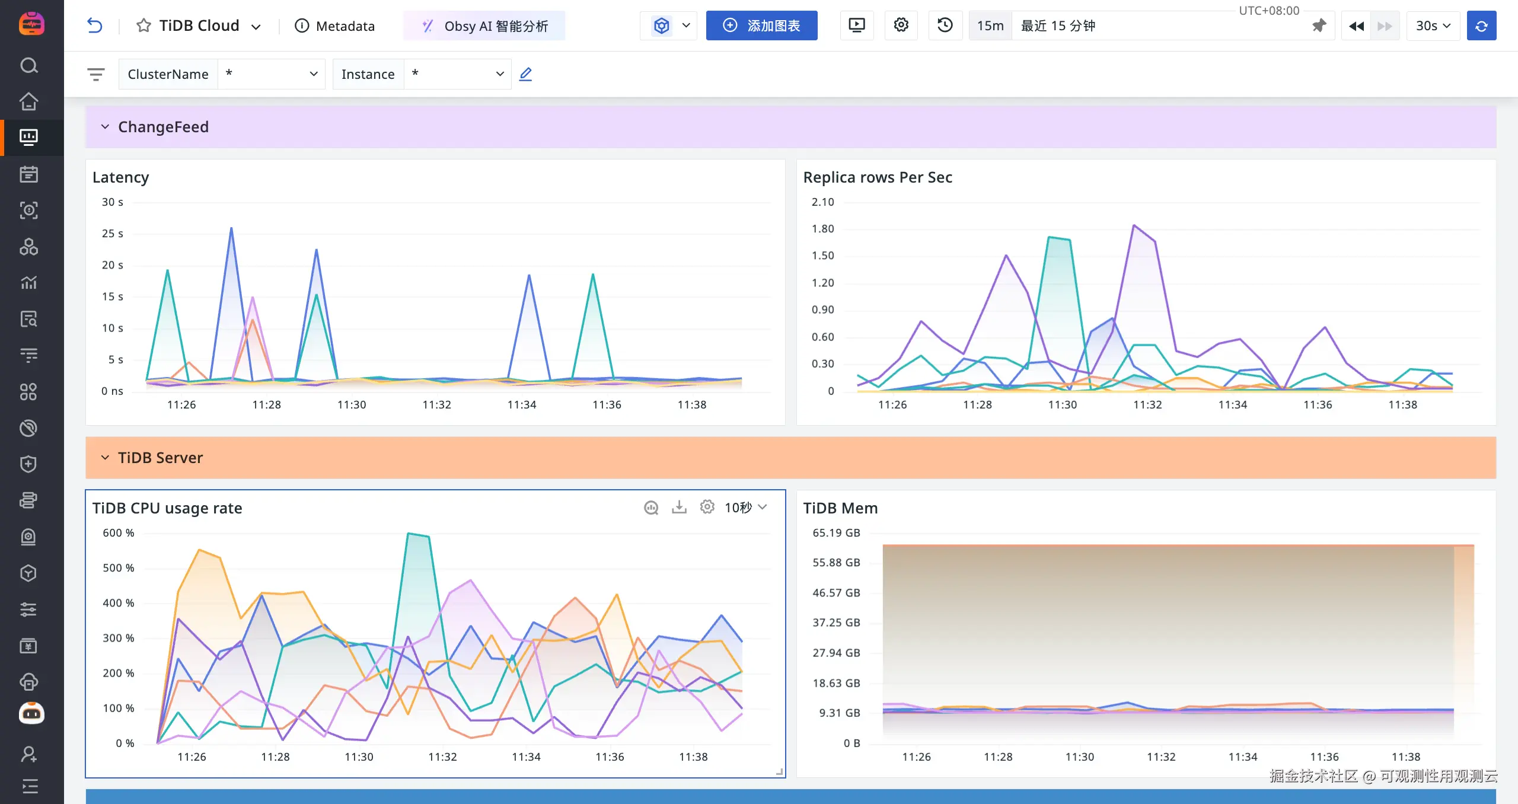Open the time history clock icon
The image size is (1518, 804).
click(x=945, y=25)
